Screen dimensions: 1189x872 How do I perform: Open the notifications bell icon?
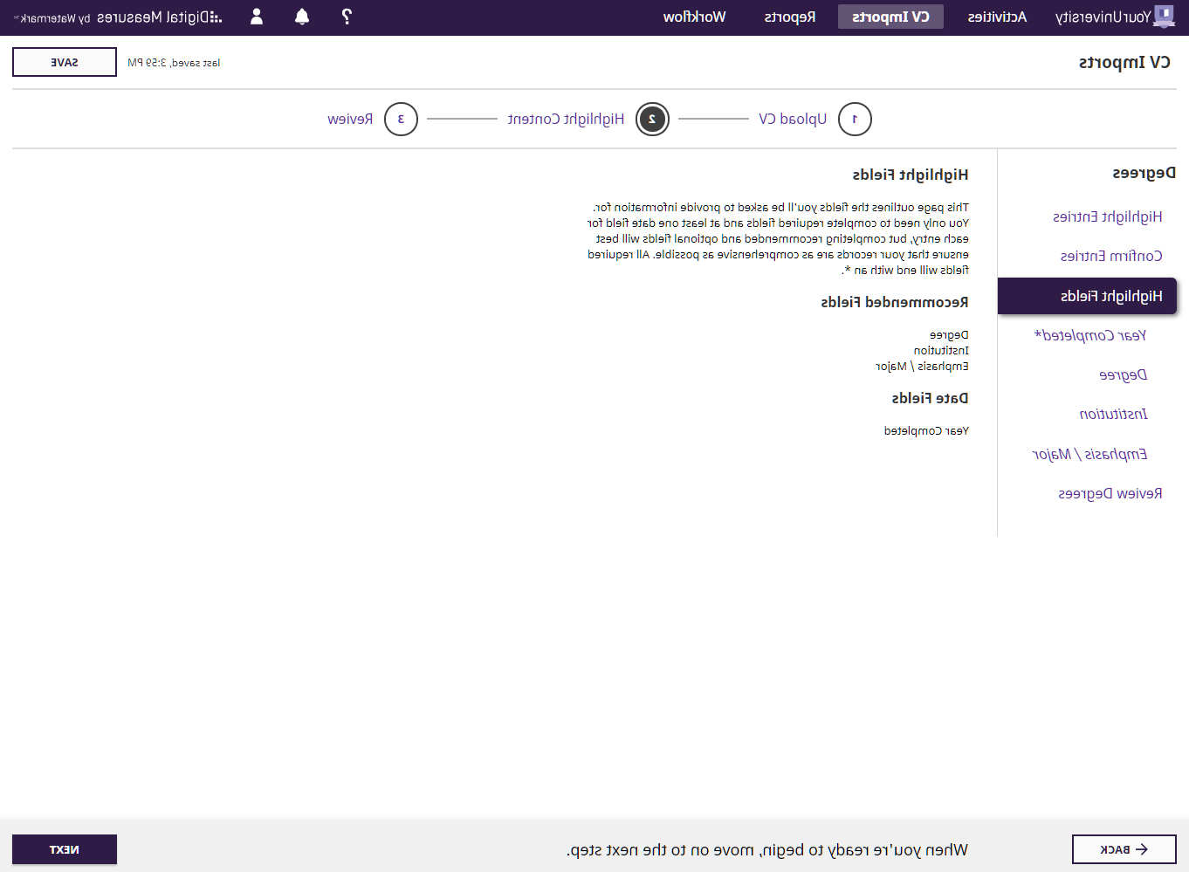(x=302, y=17)
